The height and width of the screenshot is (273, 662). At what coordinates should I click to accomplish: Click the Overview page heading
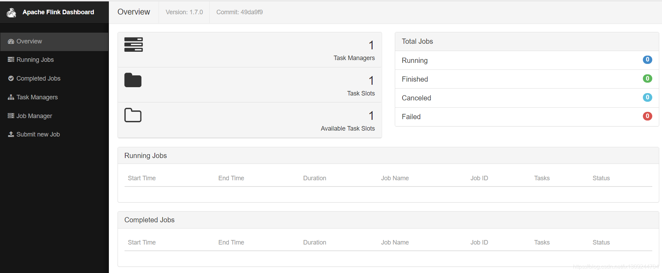[134, 12]
